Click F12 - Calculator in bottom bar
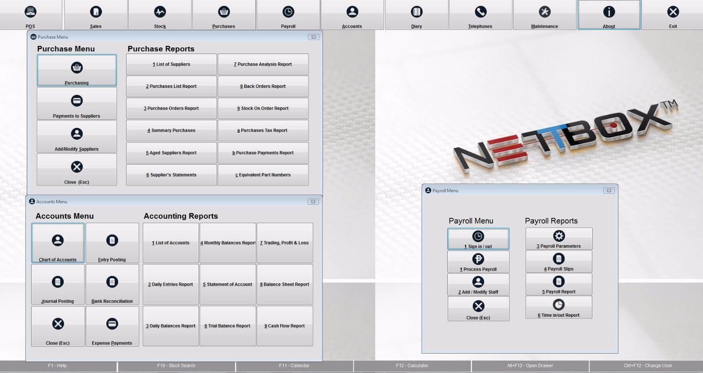 click(x=412, y=366)
